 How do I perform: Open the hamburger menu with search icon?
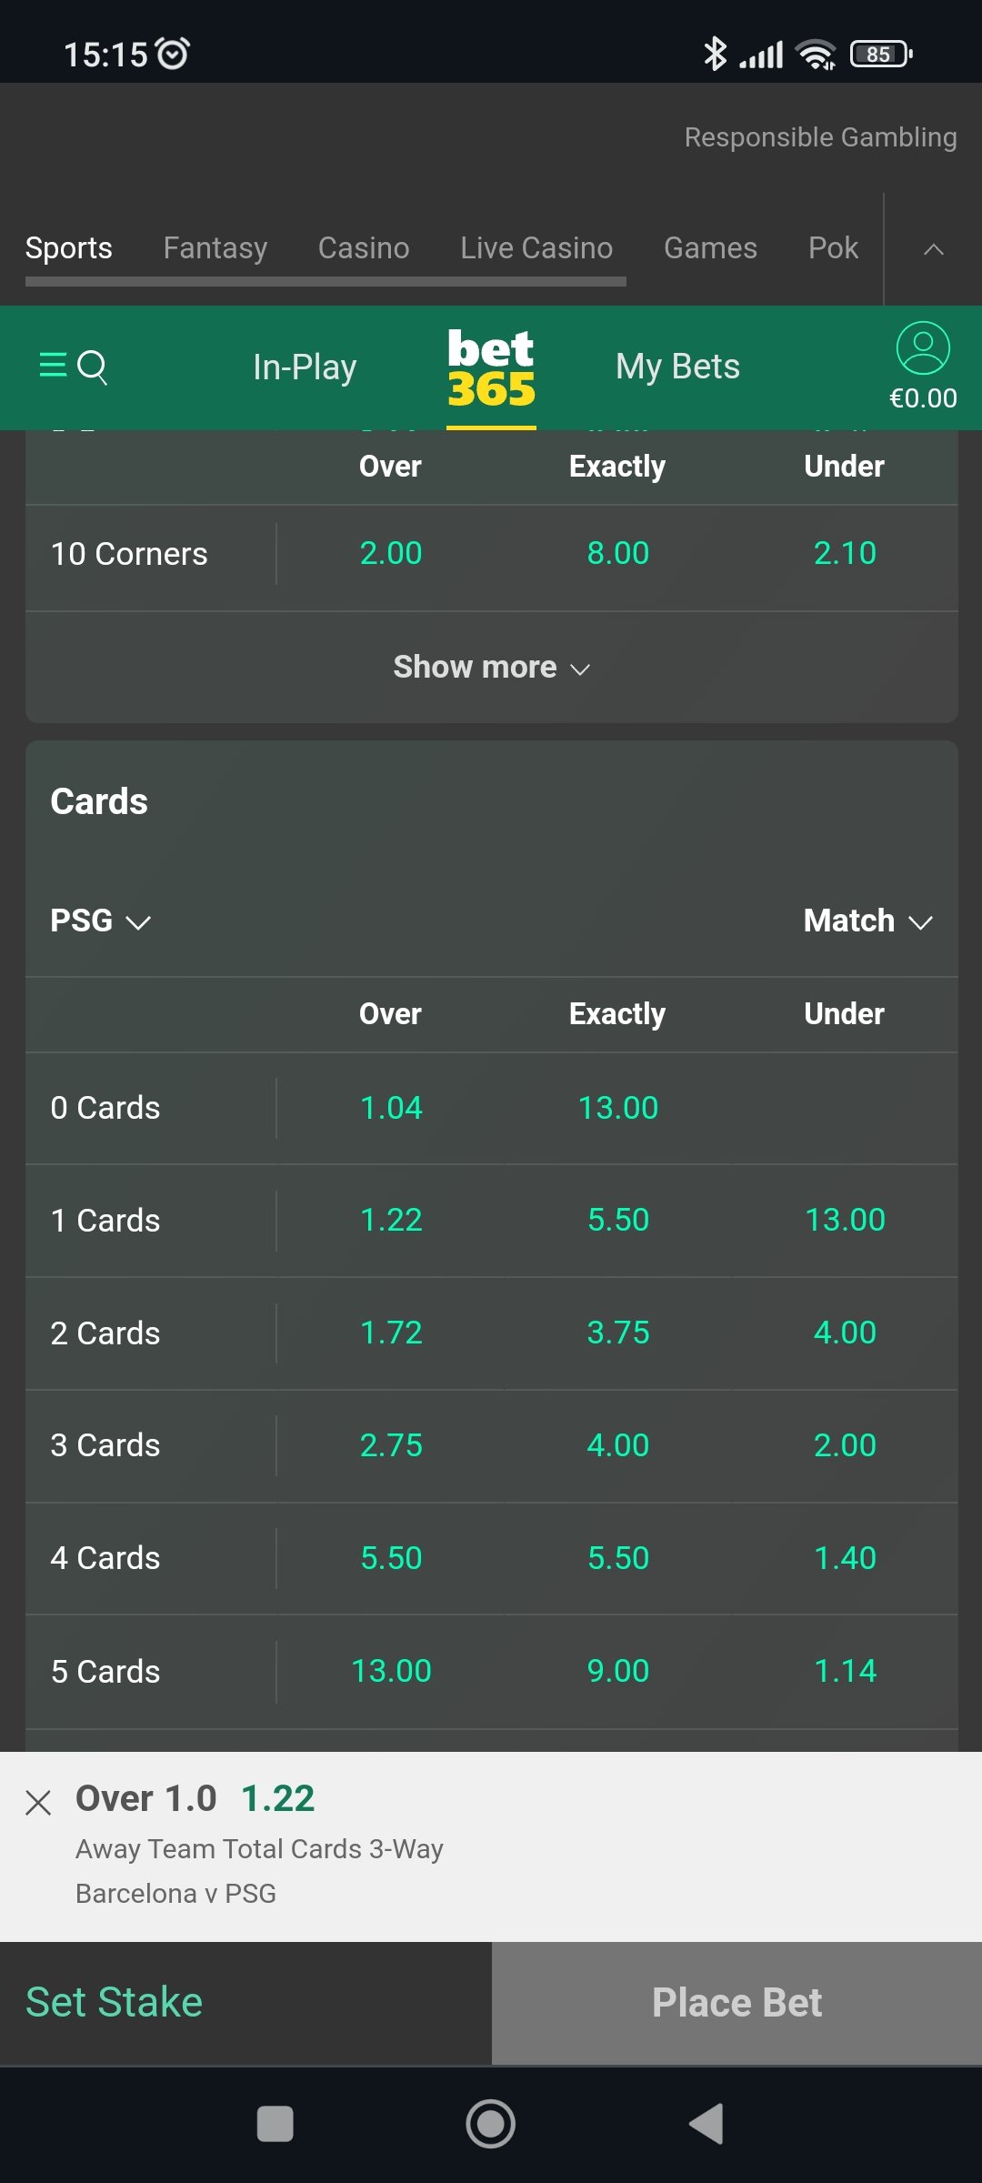coord(74,367)
